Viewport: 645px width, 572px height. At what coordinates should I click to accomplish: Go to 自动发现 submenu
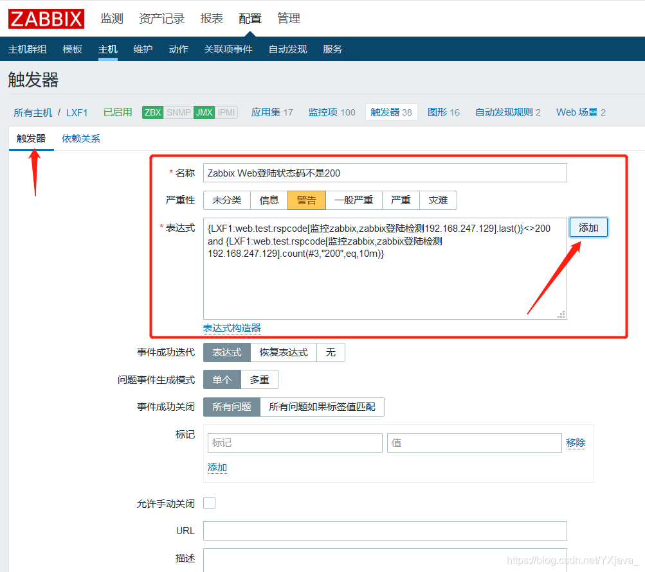pos(288,49)
